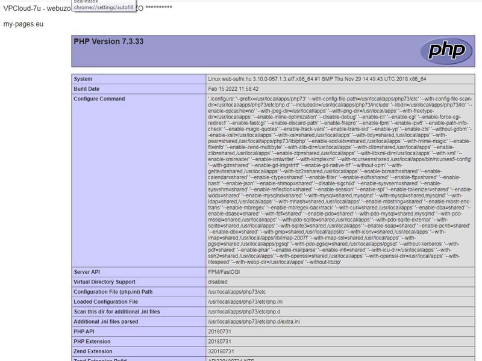Select the Linux web-sufni.hu system value
This screenshot has height=361, width=482.
pyautogui.click(x=317, y=79)
